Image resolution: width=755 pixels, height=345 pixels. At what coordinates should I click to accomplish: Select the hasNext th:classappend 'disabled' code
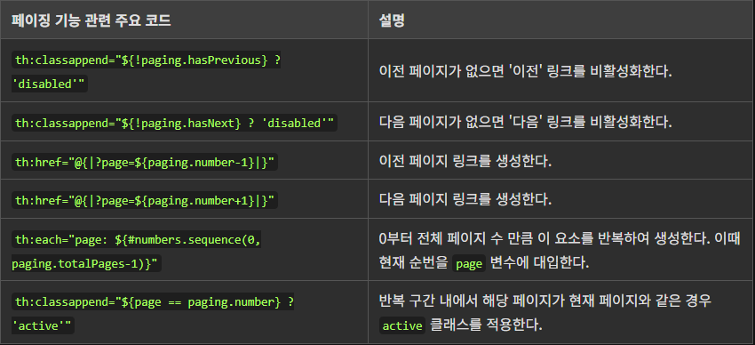click(x=174, y=123)
